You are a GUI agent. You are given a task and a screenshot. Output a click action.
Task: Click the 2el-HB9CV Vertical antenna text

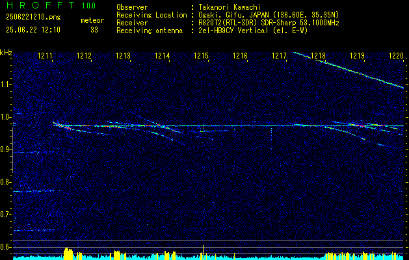253,31
